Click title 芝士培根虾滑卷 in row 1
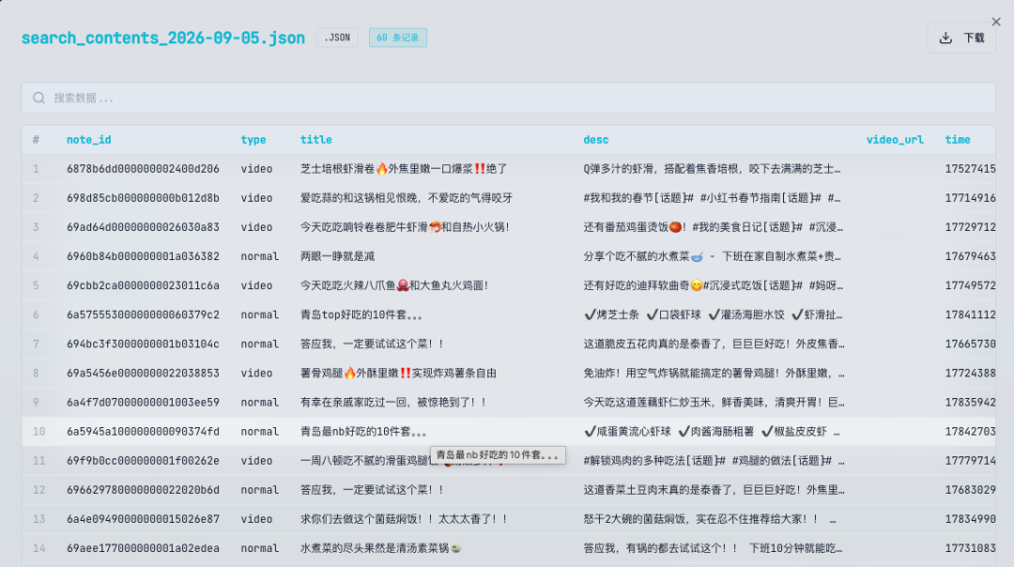Screen dimensions: 1014x567 (404, 169)
